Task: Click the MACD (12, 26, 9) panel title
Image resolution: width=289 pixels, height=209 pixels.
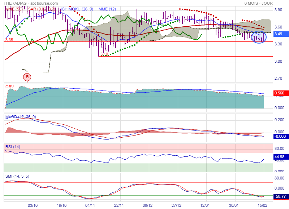Action: click(21, 117)
